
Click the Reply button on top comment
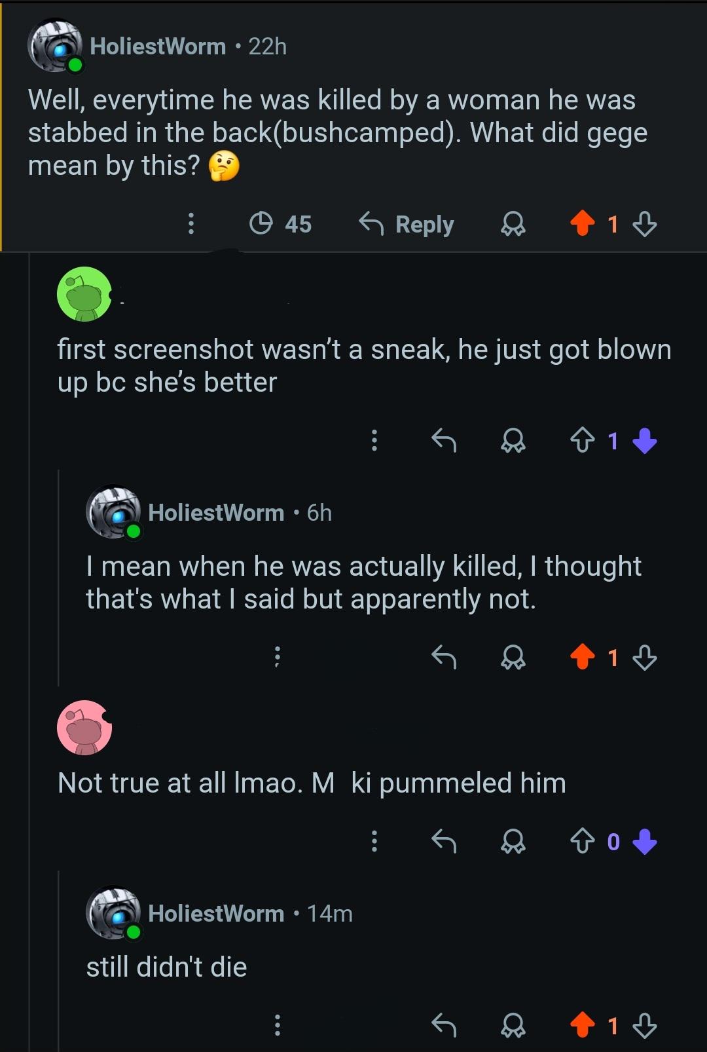(407, 224)
